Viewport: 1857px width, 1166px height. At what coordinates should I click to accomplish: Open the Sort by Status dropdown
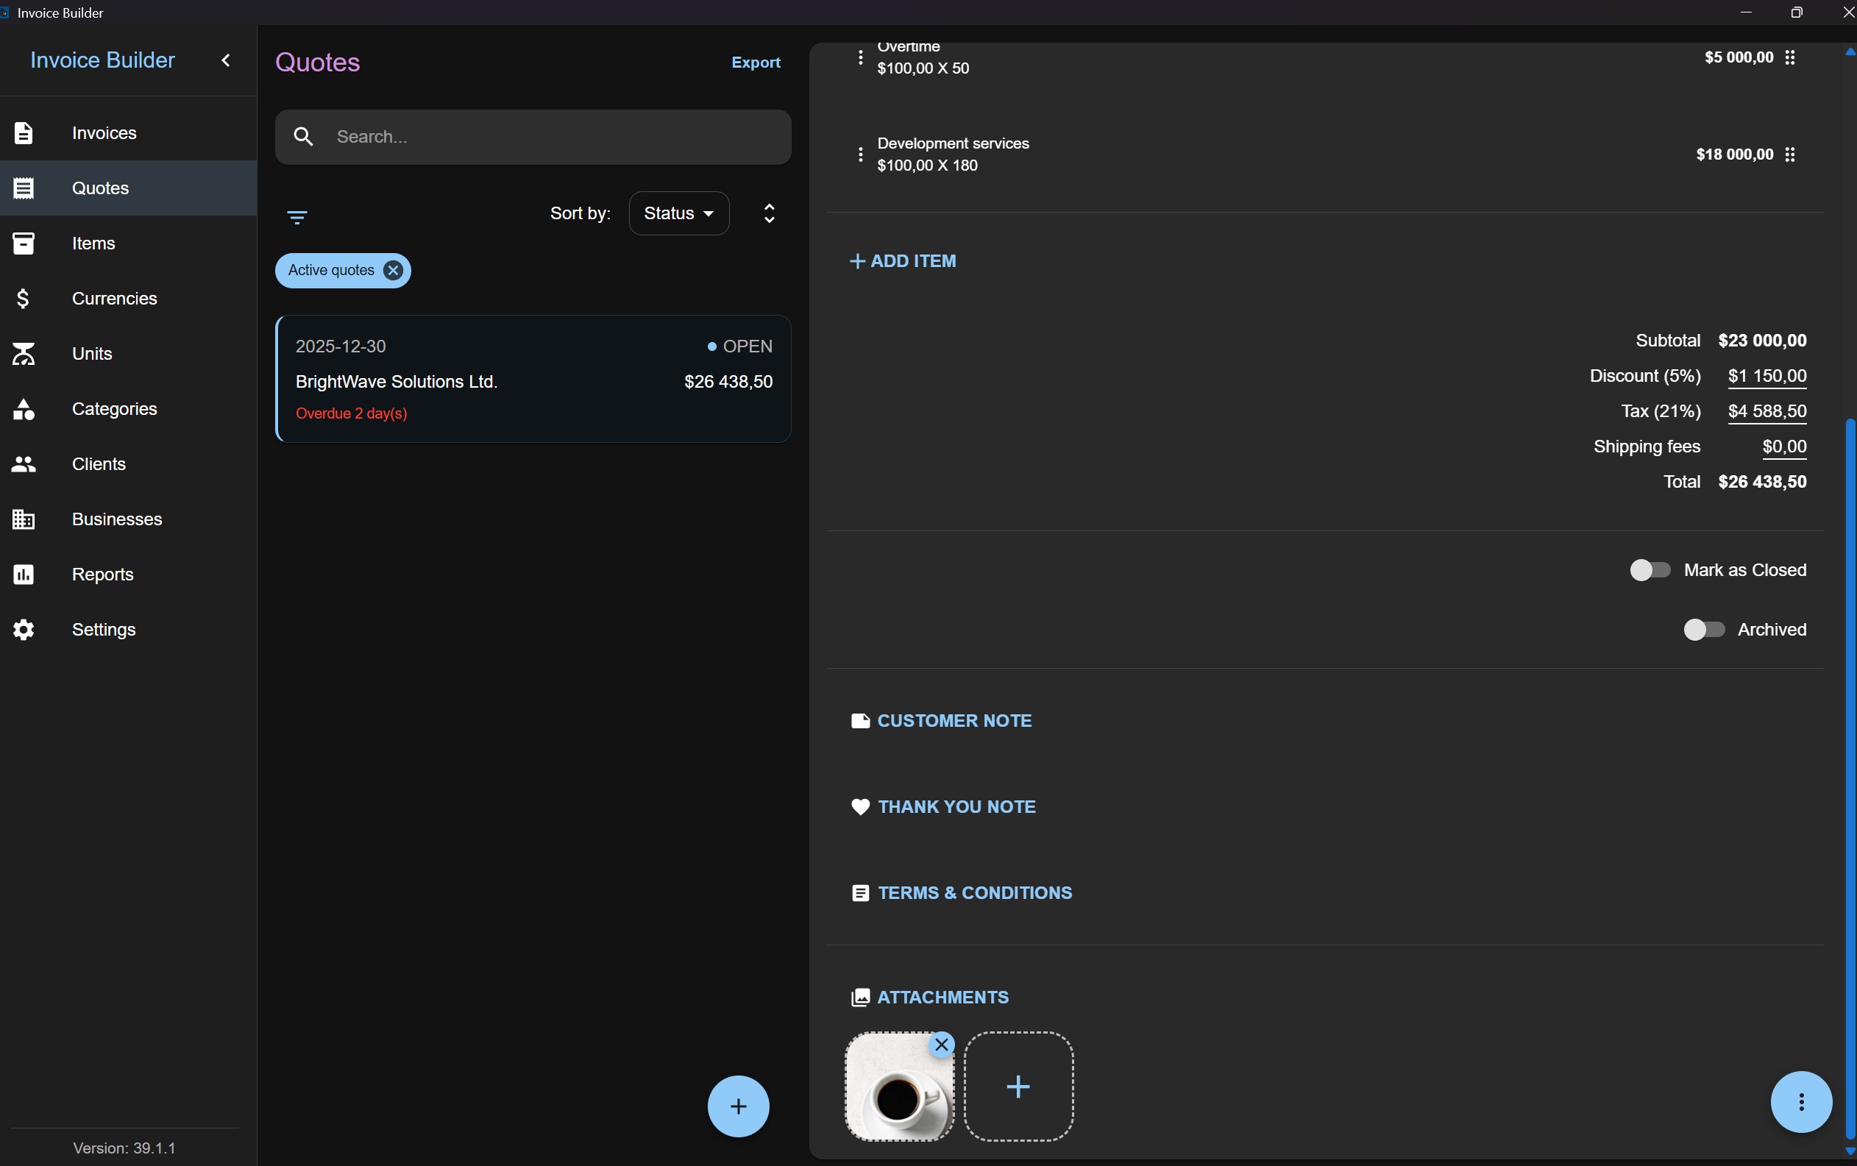[678, 213]
